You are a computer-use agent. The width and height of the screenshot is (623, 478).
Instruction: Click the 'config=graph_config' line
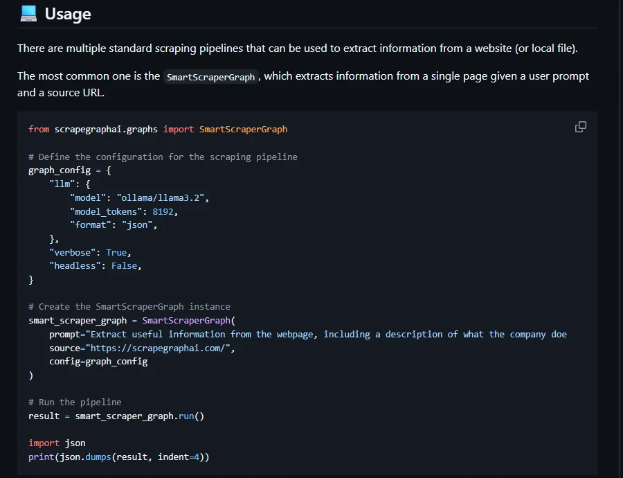[98, 362]
